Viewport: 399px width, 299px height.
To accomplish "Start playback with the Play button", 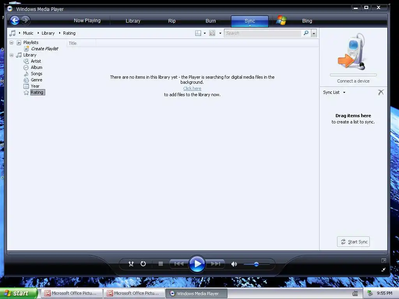I will (x=197, y=264).
